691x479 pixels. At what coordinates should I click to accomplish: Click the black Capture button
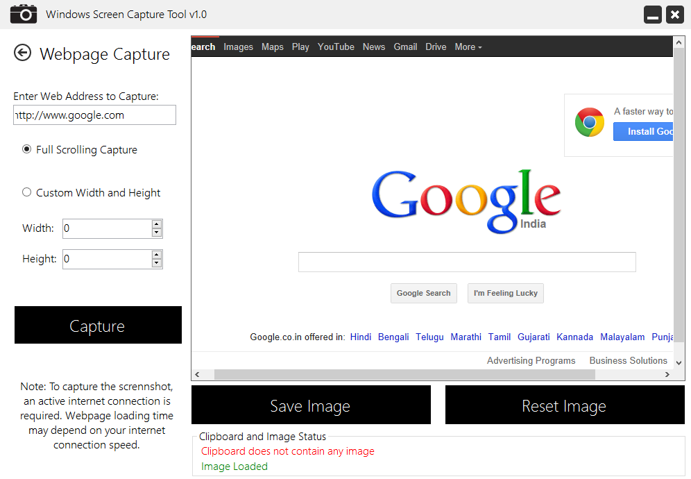point(98,325)
